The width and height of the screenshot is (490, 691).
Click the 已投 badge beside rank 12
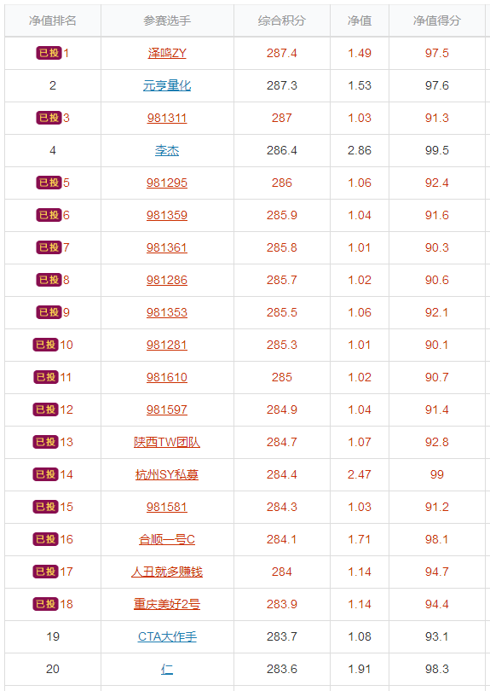(46, 409)
